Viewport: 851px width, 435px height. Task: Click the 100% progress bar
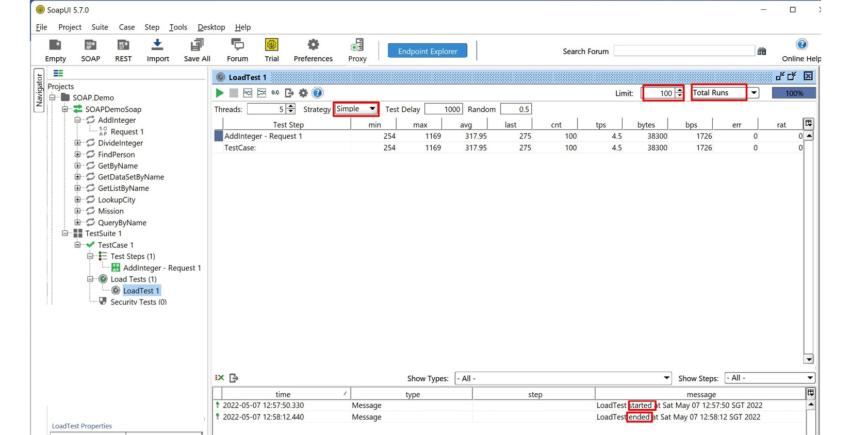click(x=794, y=93)
